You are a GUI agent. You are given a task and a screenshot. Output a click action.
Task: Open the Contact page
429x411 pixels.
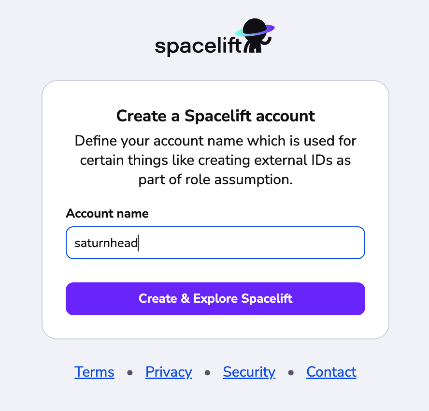(331, 372)
